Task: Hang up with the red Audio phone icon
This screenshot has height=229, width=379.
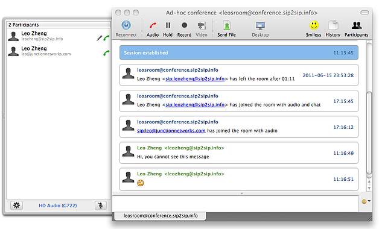Action: [x=153, y=25]
